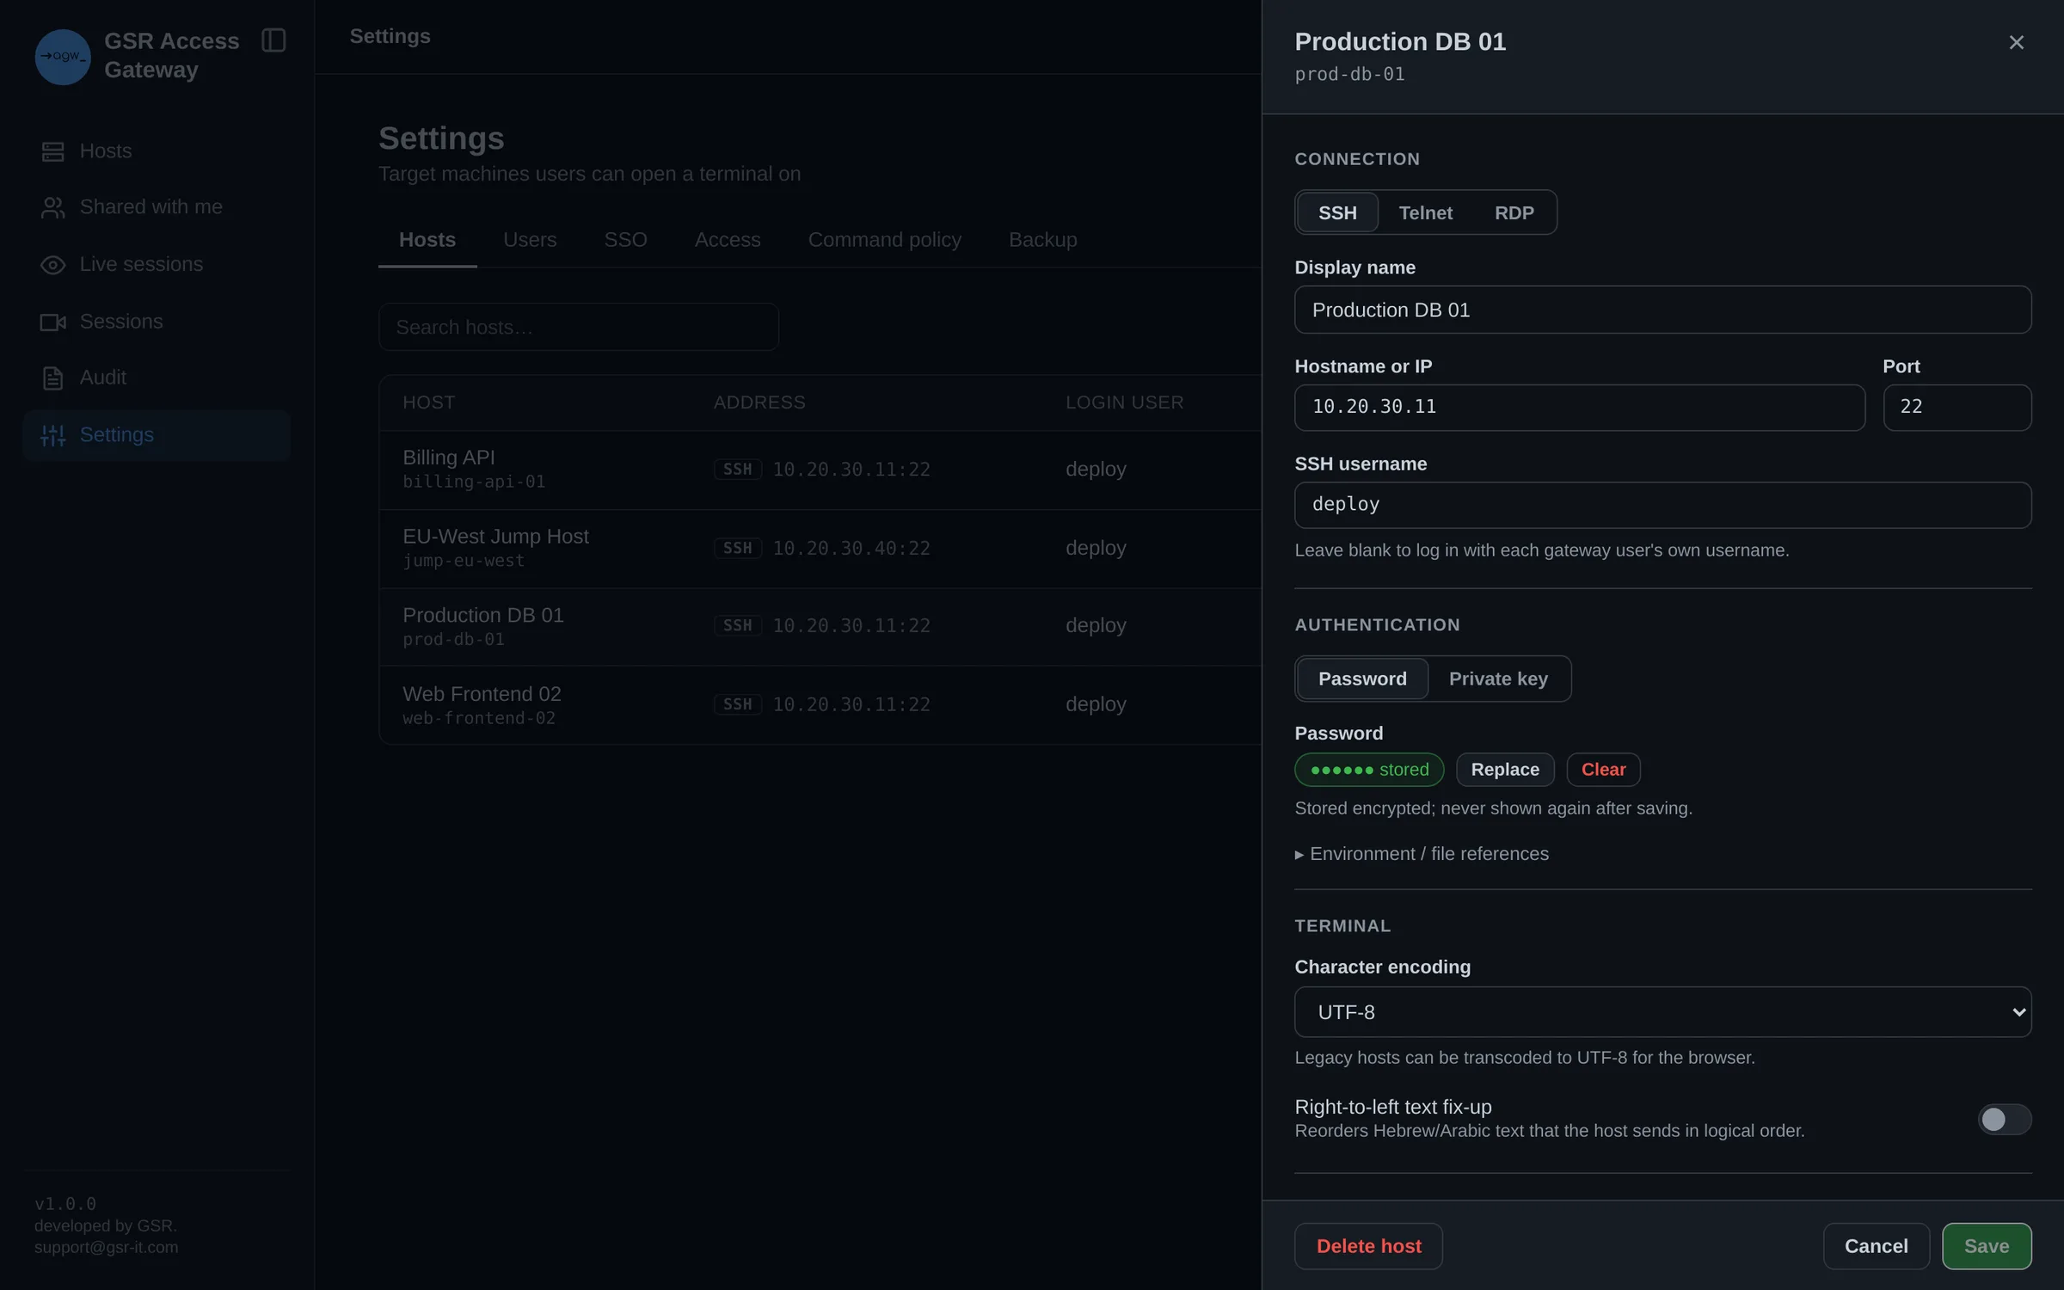
Task: Click the Display name input field
Action: pyautogui.click(x=1662, y=310)
